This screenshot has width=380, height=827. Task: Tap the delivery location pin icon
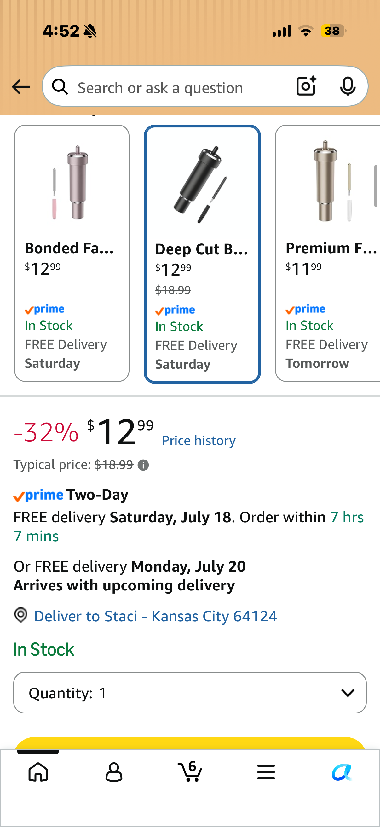pyautogui.click(x=21, y=615)
